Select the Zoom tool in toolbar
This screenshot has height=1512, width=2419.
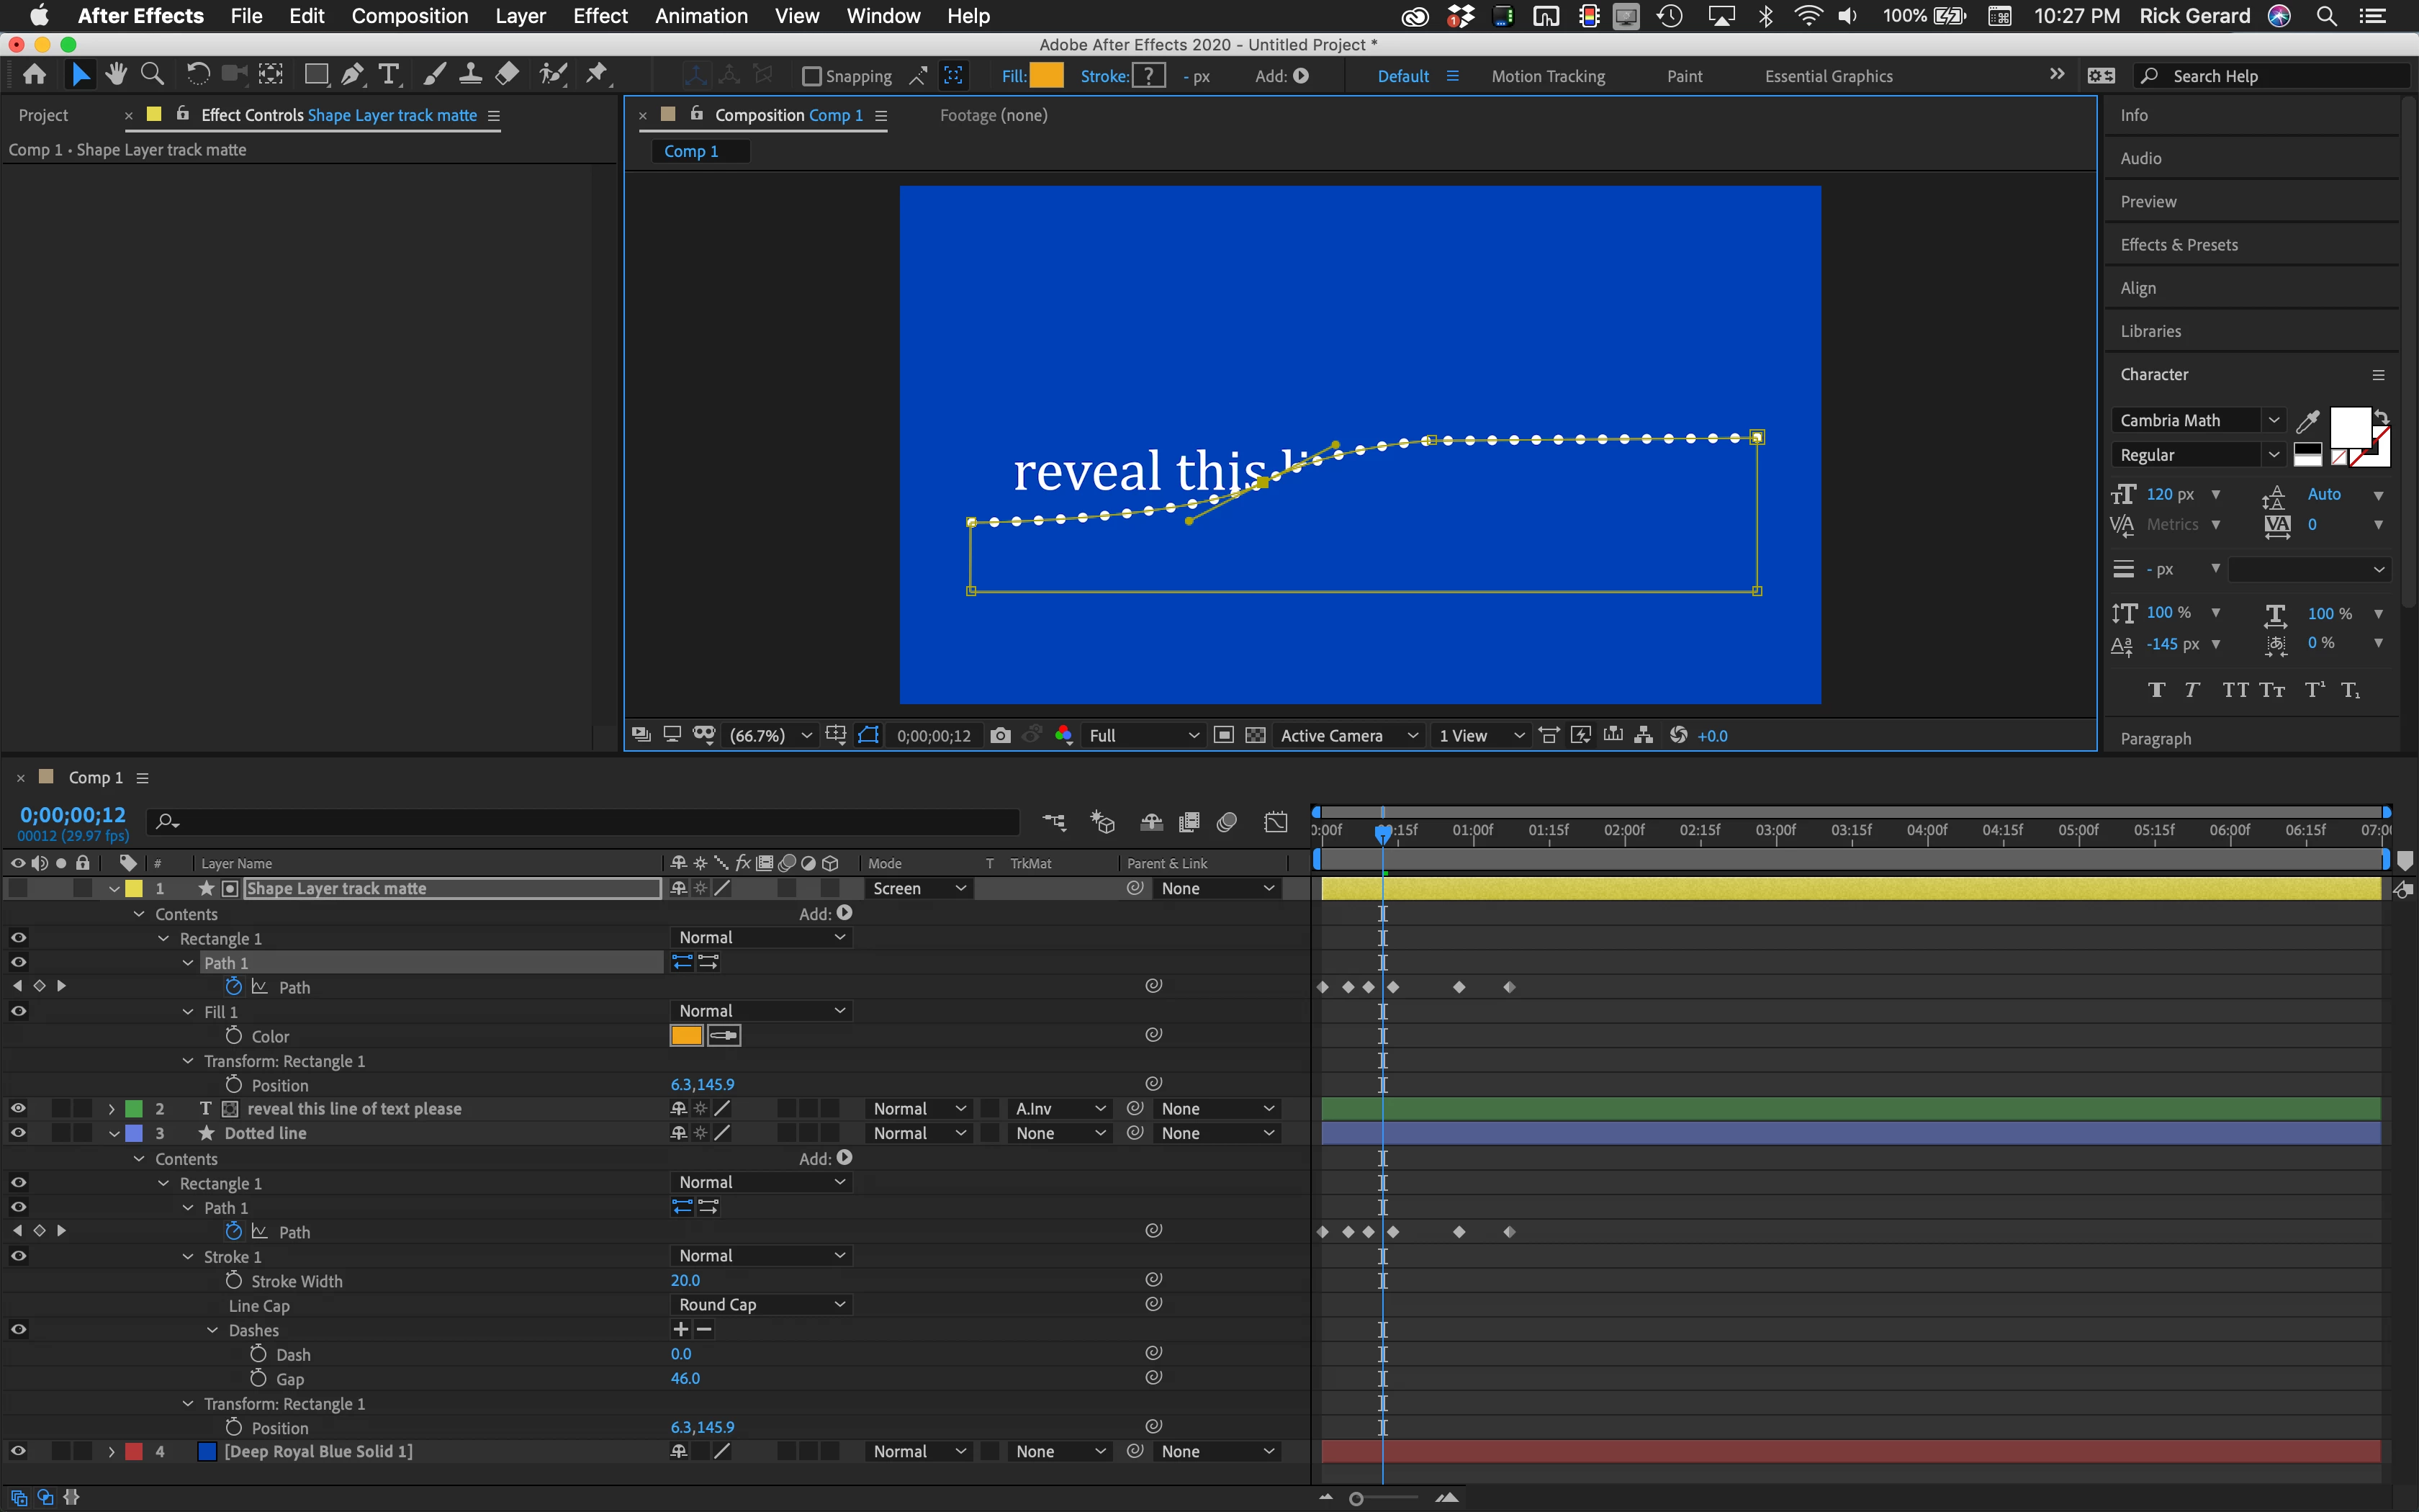(152, 75)
